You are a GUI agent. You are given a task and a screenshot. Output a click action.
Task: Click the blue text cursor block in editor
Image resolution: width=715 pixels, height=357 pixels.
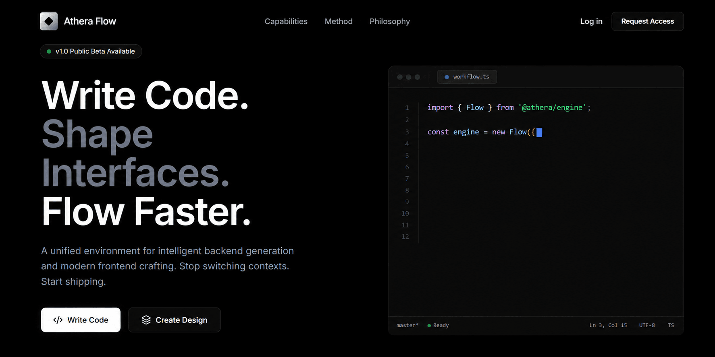pyautogui.click(x=539, y=132)
